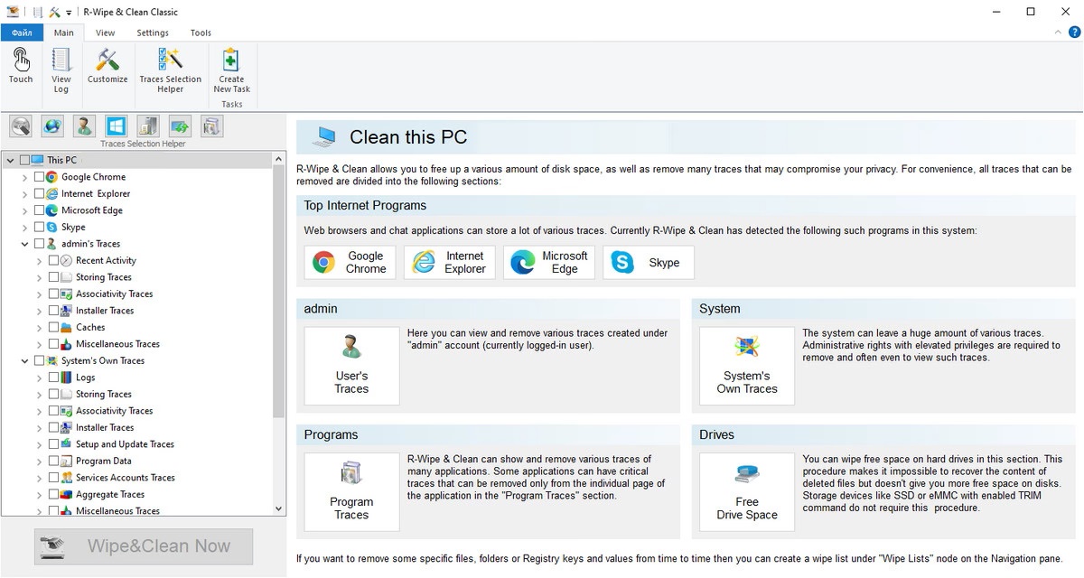Expand the Google Chrome tree node

24,177
